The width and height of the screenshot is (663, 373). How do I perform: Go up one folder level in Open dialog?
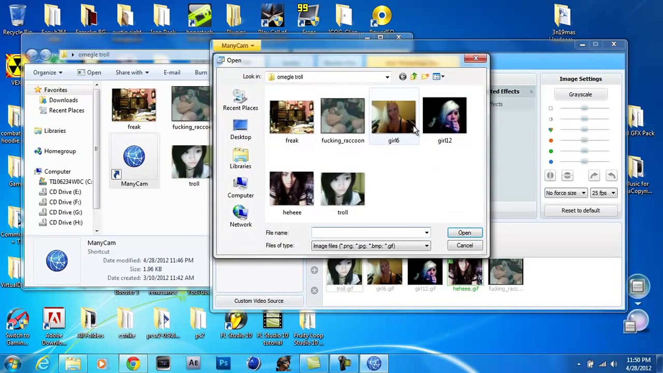414,77
